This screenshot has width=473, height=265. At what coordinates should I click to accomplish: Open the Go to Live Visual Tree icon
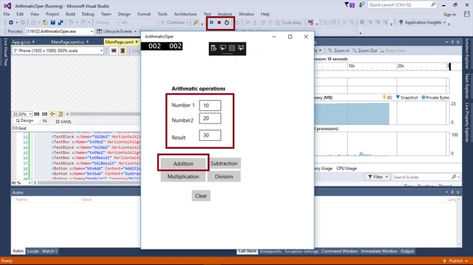click(x=214, y=48)
